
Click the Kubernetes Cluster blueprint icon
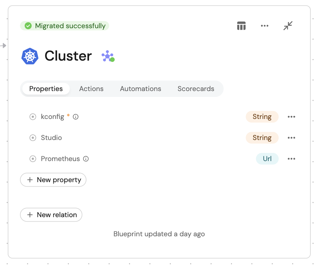click(30, 56)
